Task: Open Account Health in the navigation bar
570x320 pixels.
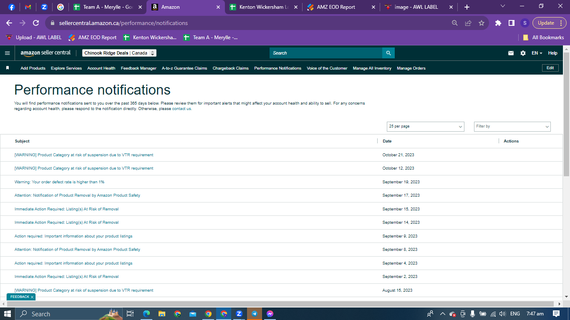Action: [x=101, y=68]
